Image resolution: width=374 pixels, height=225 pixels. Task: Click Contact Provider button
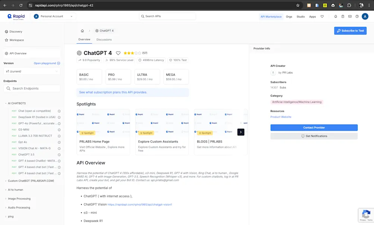click(x=314, y=128)
